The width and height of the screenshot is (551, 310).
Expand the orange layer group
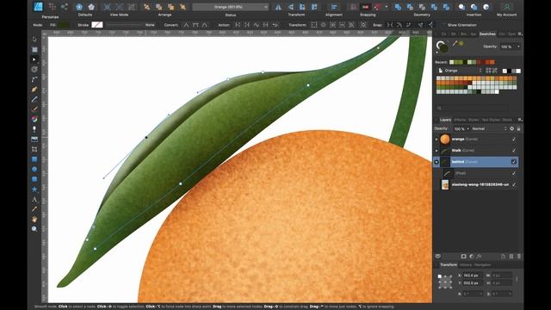pyautogui.click(x=436, y=139)
